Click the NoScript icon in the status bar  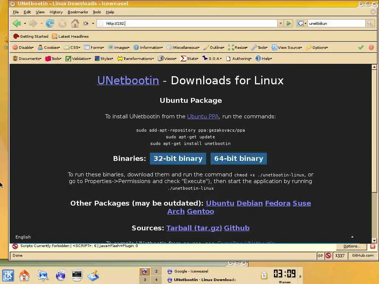tap(328, 256)
